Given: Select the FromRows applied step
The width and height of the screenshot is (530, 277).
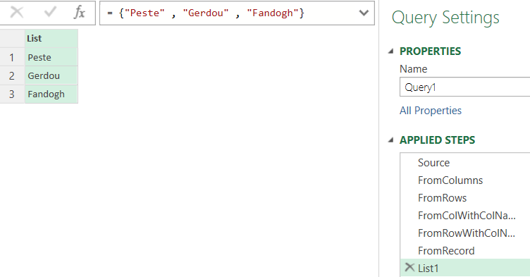Looking at the screenshot, I should tap(465, 197).
